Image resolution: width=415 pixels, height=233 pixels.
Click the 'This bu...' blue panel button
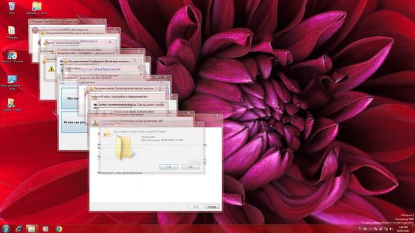69,98
